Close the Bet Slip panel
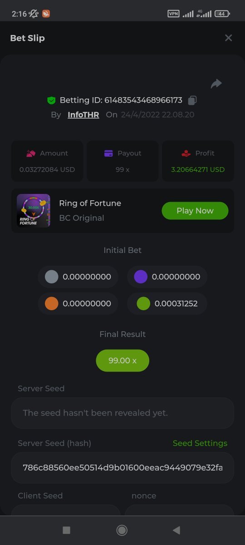The height and width of the screenshot is (545, 245). 229,38
